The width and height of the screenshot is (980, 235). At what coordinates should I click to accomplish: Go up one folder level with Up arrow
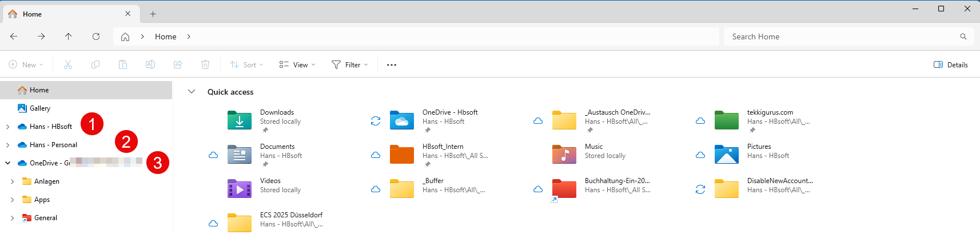pyautogui.click(x=69, y=37)
